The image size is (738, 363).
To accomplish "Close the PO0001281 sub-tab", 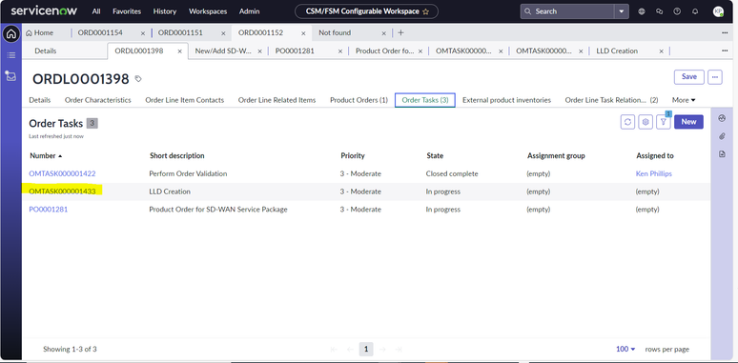I will pyautogui.click(x=339, y=51).
